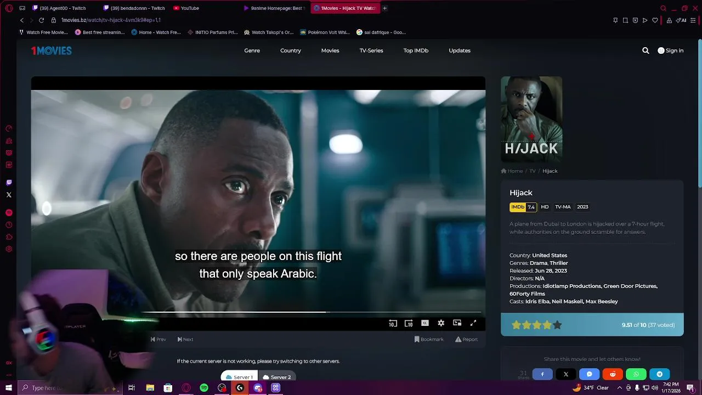This screenshot has width=702, height=395.
Task: Open the video player settings gear
Action: pos(441,323)
